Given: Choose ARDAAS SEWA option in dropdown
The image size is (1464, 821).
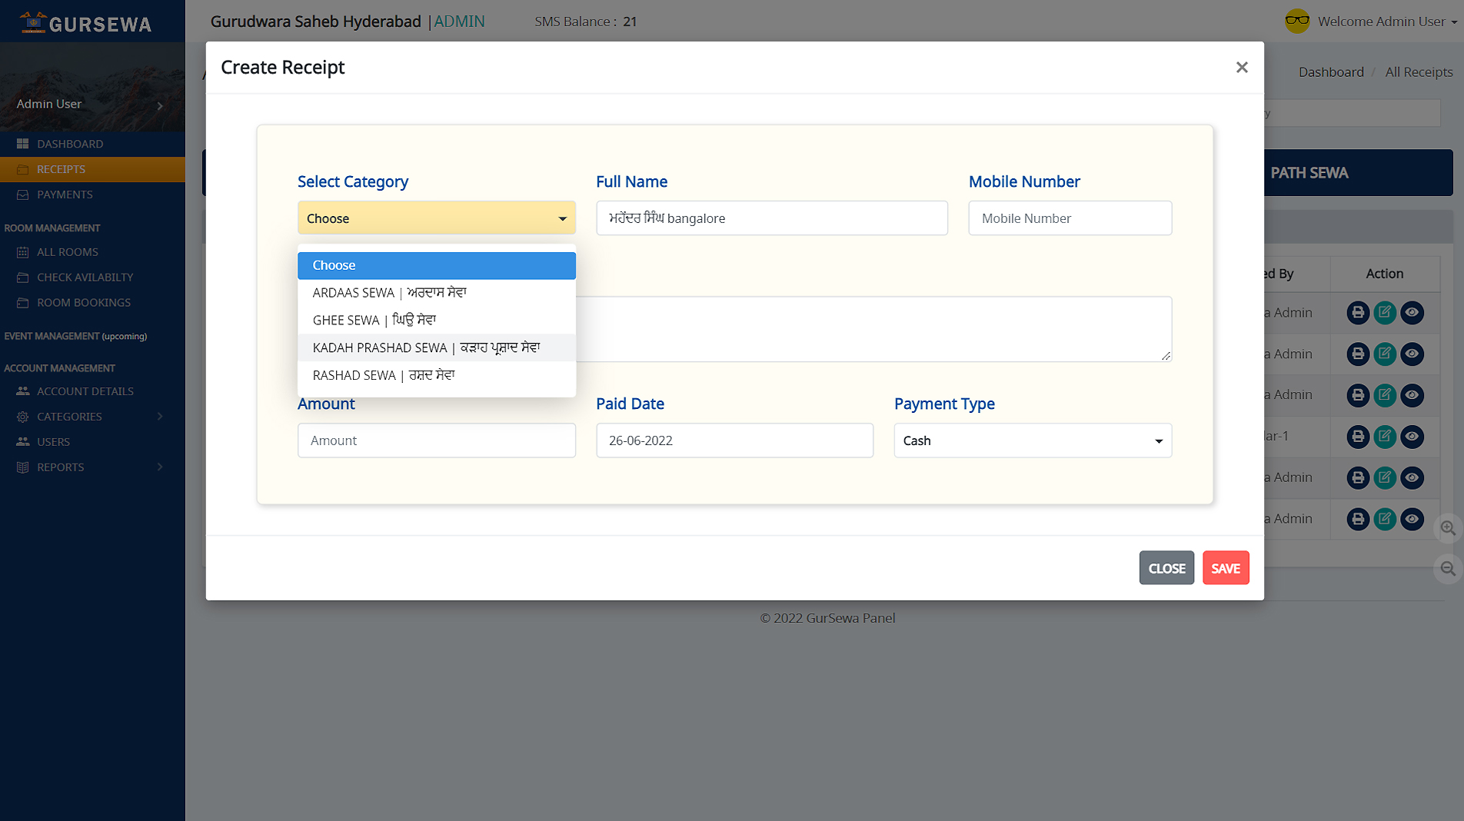Looking at the screenshot, I should pos(389,293).
